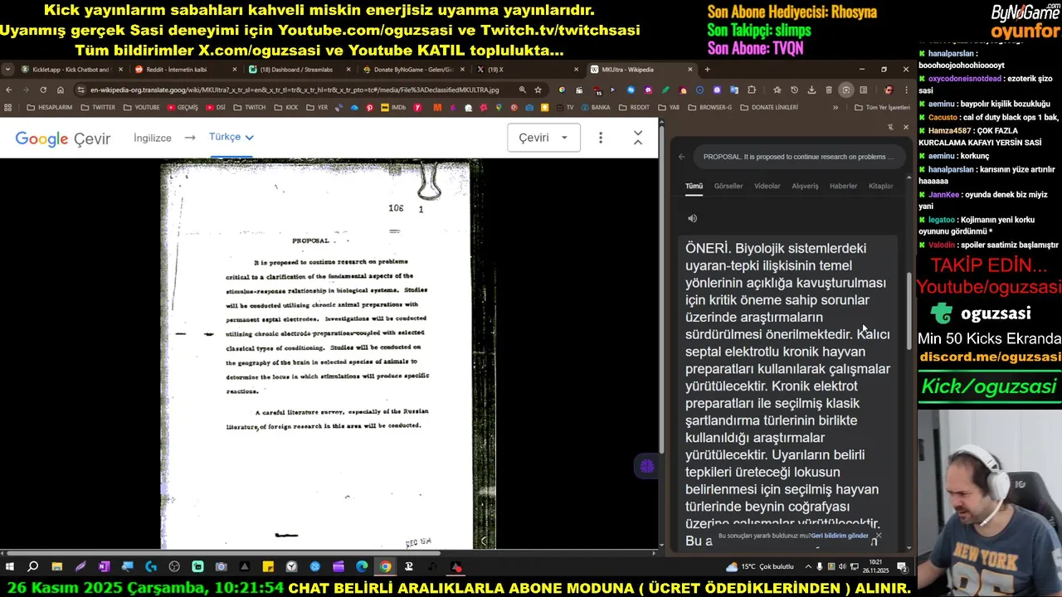Screen dimensions: 1062x597
Task: Select the Görseller results tab
Action: pos(728,186)
